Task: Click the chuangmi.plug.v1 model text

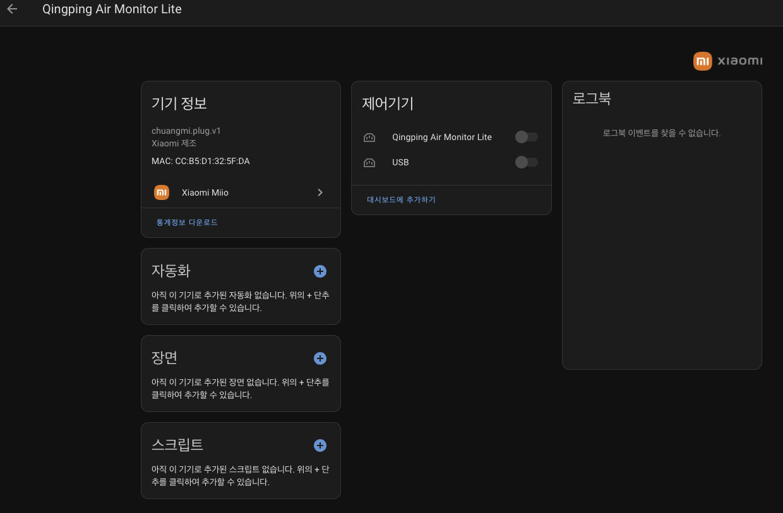Action: [186, 131]
